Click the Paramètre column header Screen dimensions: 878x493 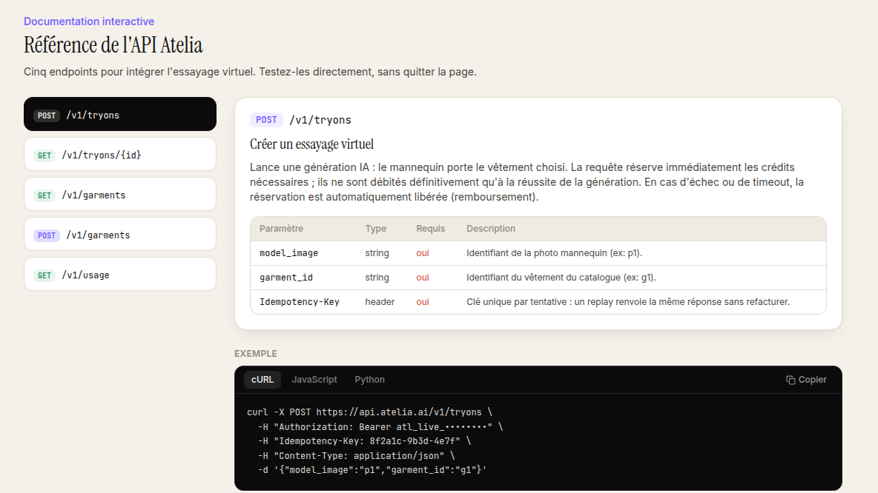(281, 229)
